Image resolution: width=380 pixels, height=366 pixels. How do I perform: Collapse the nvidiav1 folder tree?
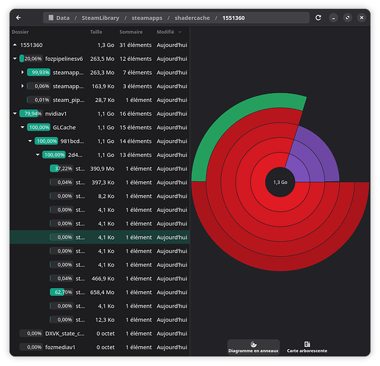click(15, 114)
